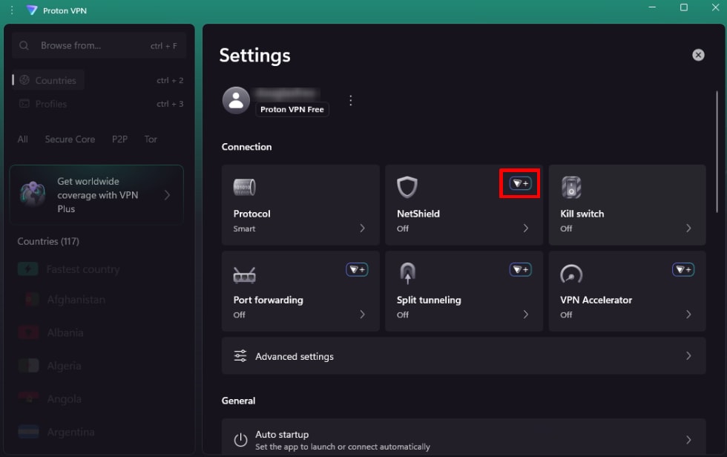Expand NetShield settings chevron

click(x=525, y=228)
